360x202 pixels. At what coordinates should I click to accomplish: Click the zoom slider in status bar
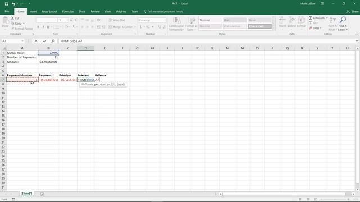335,199
